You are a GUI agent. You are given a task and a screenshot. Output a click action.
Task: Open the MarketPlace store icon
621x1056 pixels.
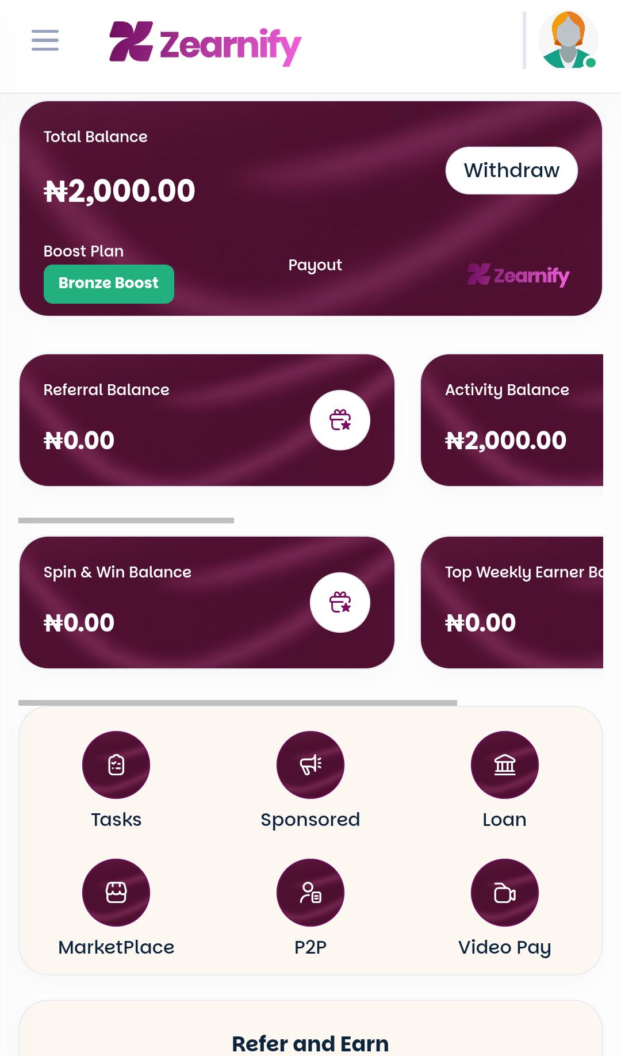coord(116,892)
